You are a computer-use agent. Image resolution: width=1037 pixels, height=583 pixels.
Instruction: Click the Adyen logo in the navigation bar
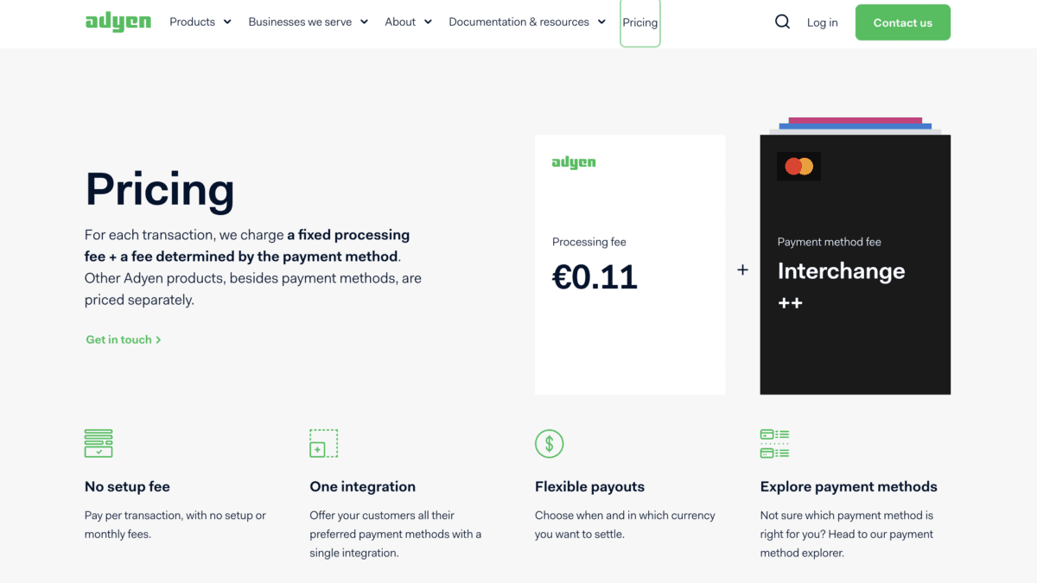click(118, 22)
